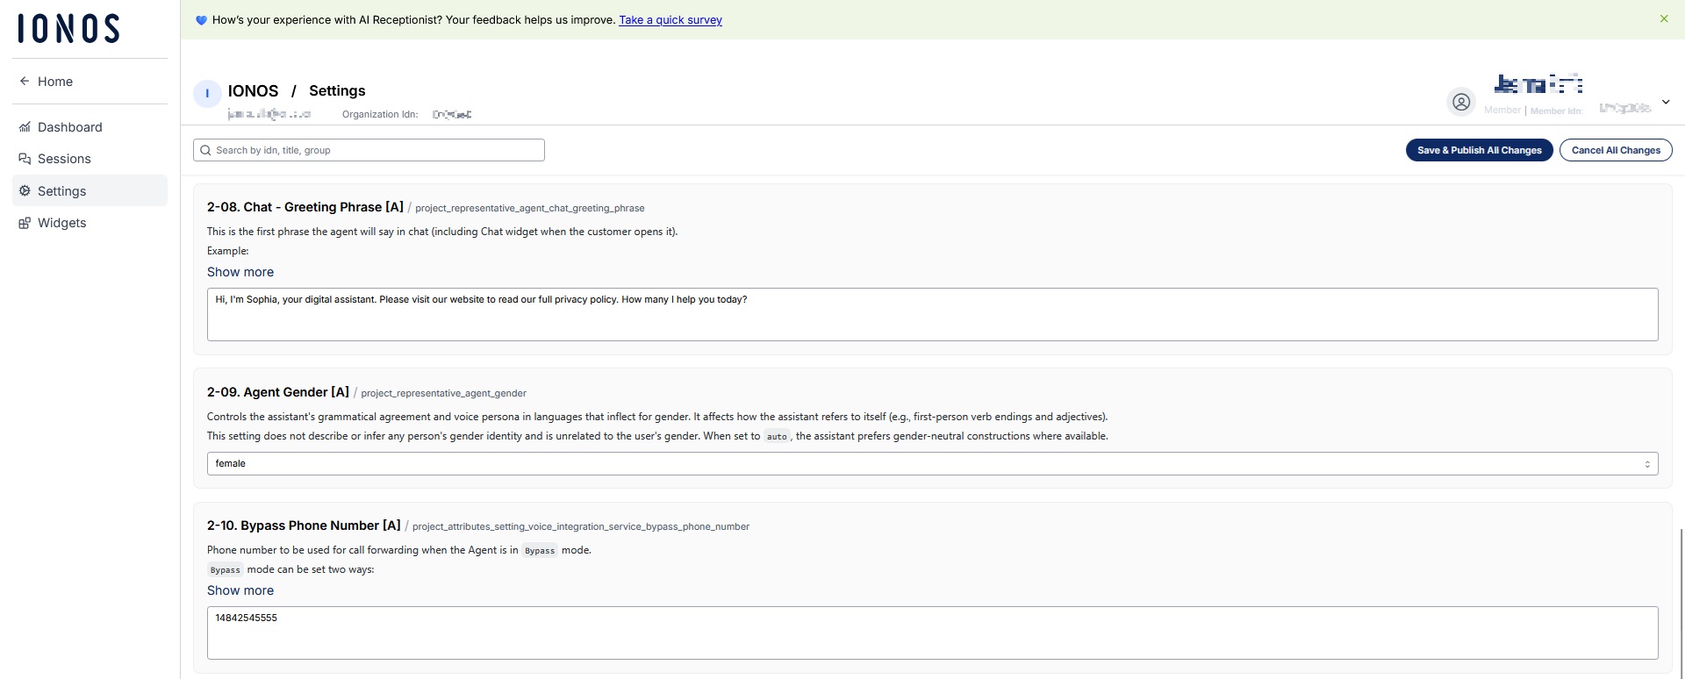Click the Sessions chat icon

(25, 159)
